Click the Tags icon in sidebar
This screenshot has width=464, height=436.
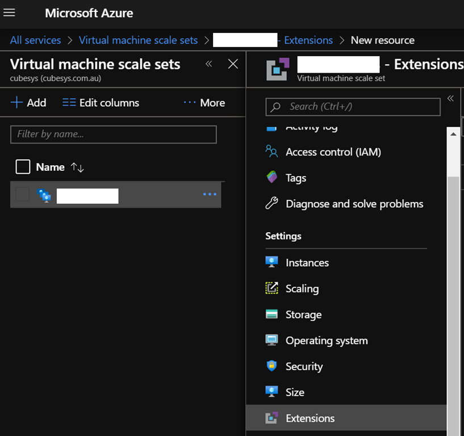coord(271,178)
